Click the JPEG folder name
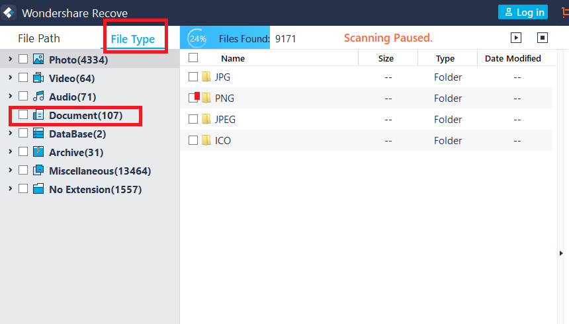This screenshot has height=324, width=569. pos(225,119)
